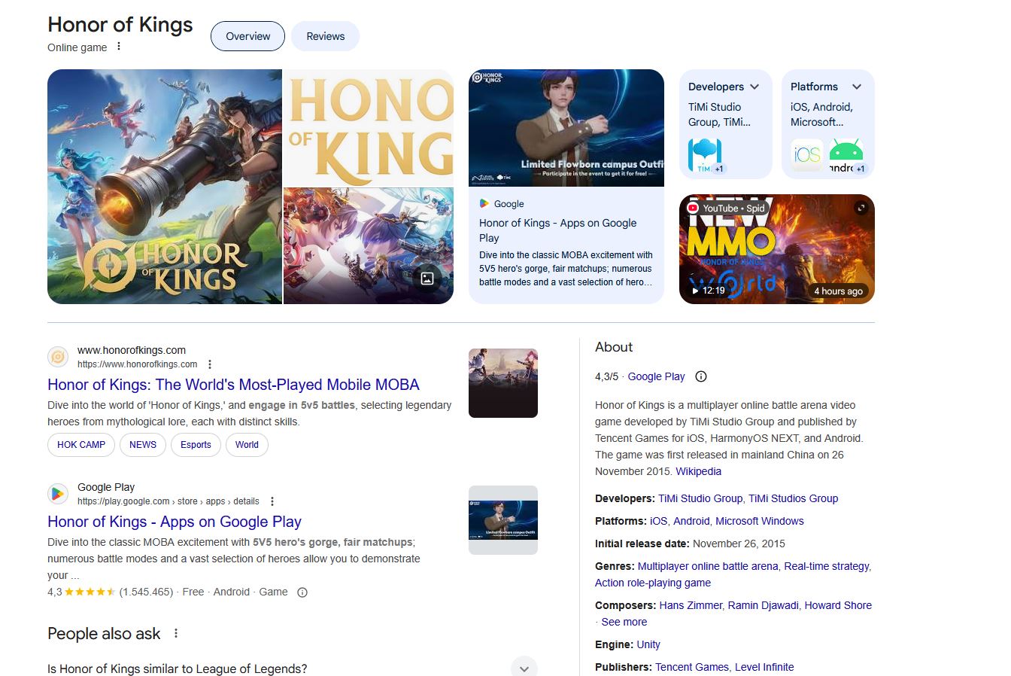1011x676 pixels.
Task: Click the image gallery icon on the artwork
Action: pyautogui.click(x=427, y=279)
